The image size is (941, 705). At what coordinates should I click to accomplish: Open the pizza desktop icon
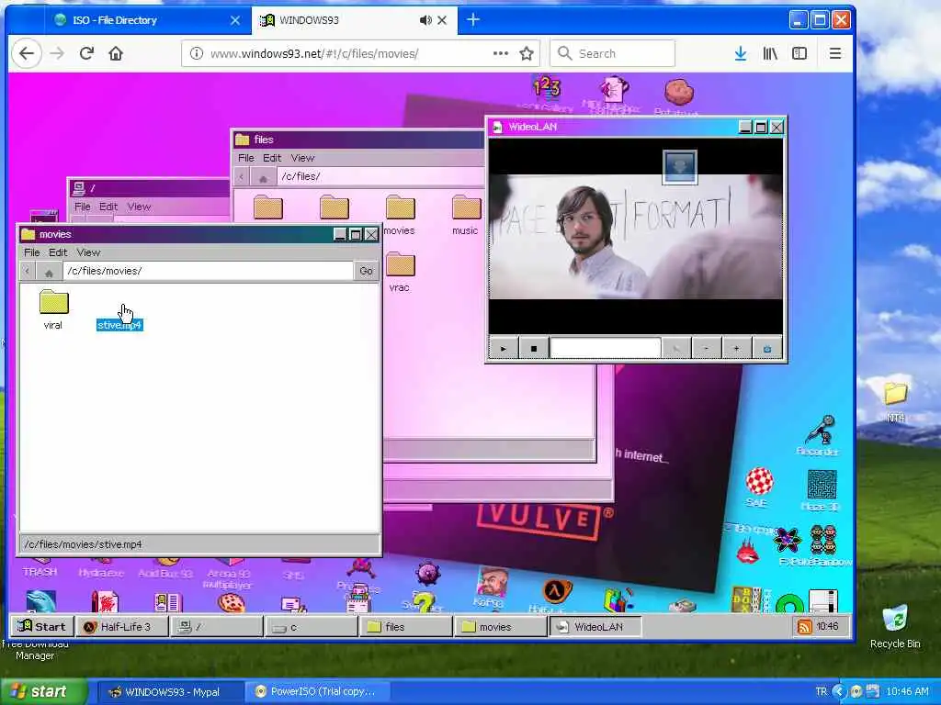tap(231, 602)
